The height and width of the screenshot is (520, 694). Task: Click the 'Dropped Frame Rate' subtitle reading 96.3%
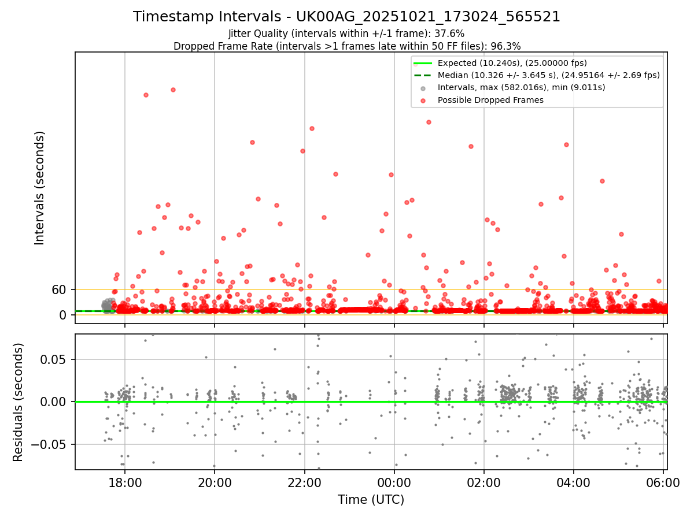[346, 46]
